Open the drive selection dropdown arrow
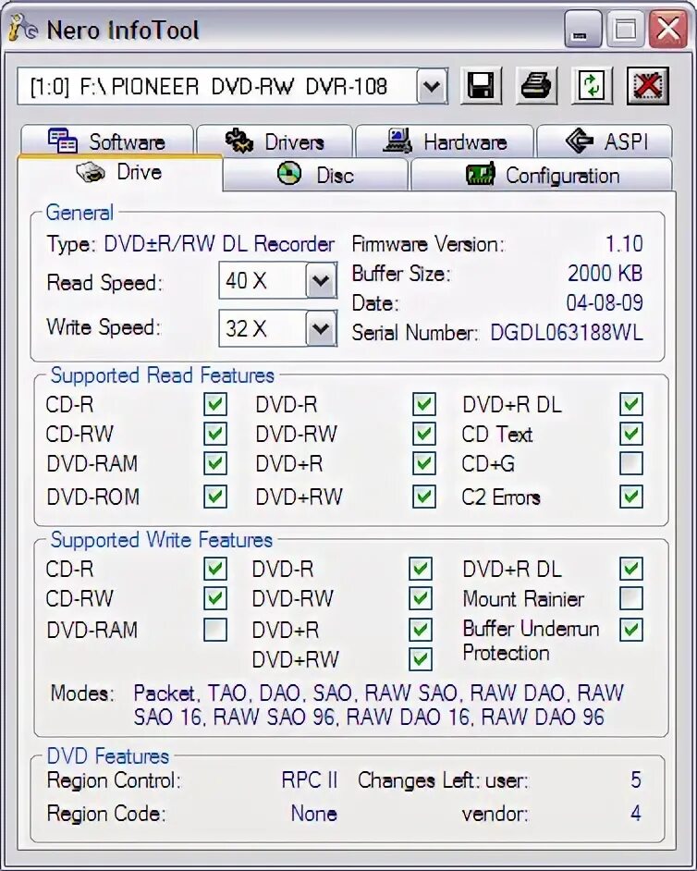The width and height of the screenshot is (697, 871). click(x=432, y=87)
